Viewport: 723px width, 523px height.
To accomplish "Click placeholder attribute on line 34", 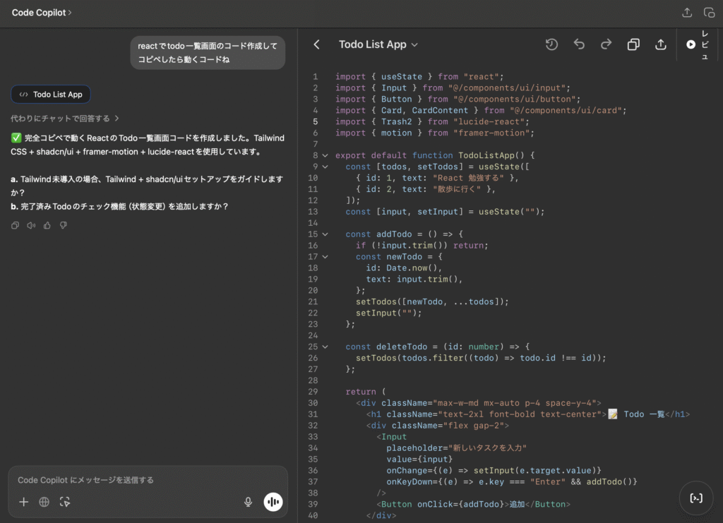I will pos(457,448).
